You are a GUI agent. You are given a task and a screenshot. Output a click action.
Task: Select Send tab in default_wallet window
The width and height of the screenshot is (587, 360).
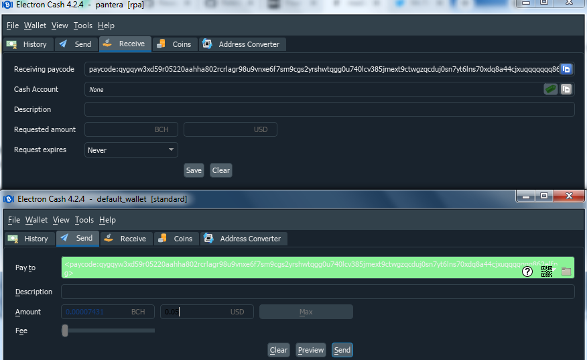78,238
